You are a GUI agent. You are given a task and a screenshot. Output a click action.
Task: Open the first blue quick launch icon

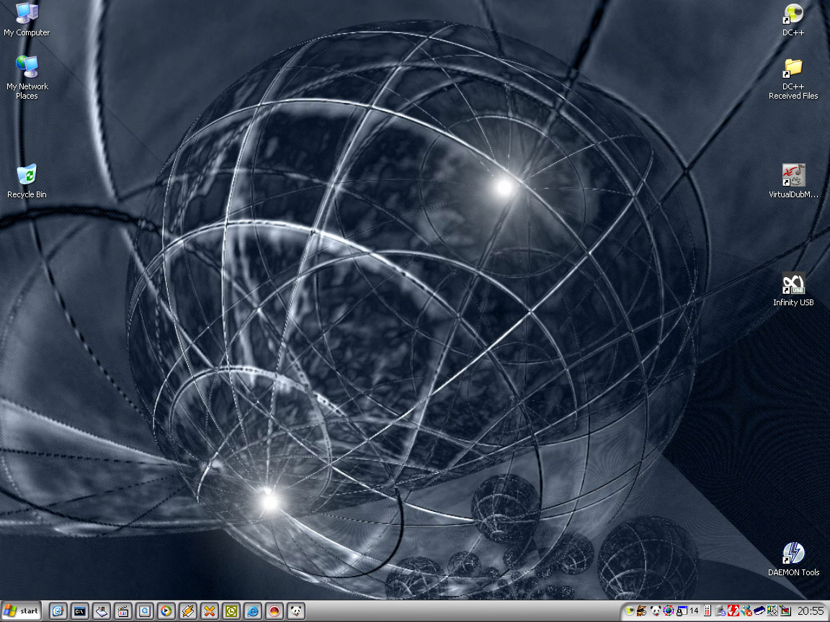[x=58, y=611]
